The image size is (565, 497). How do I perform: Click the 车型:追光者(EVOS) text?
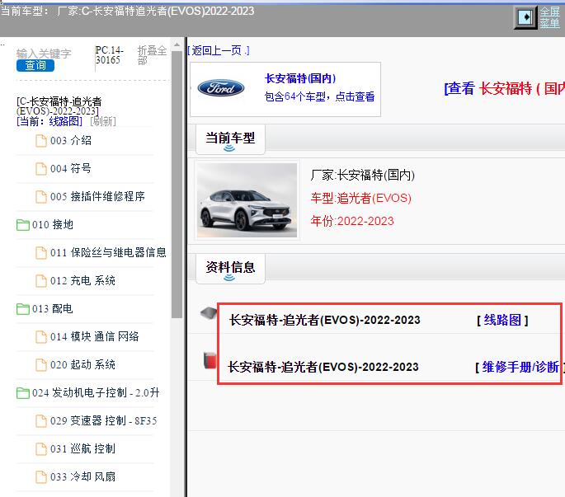(x=360, y=198)
